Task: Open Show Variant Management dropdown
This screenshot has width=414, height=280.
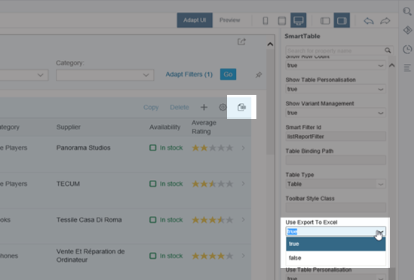Action: (336, 113)
